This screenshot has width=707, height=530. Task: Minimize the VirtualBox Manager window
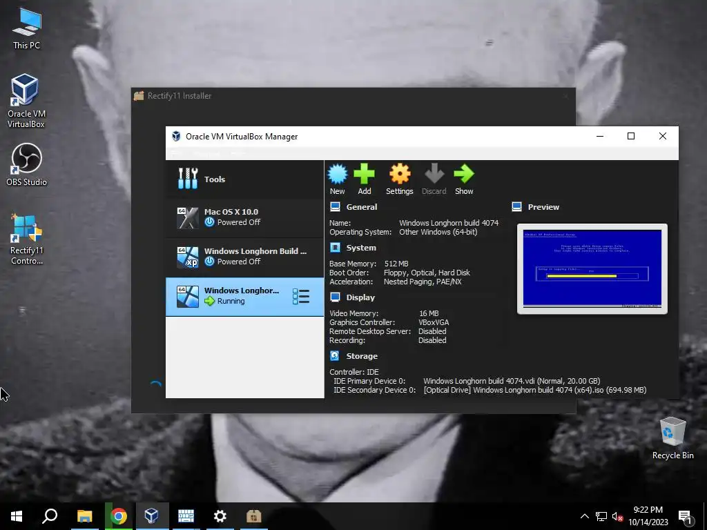pos(600,136)
